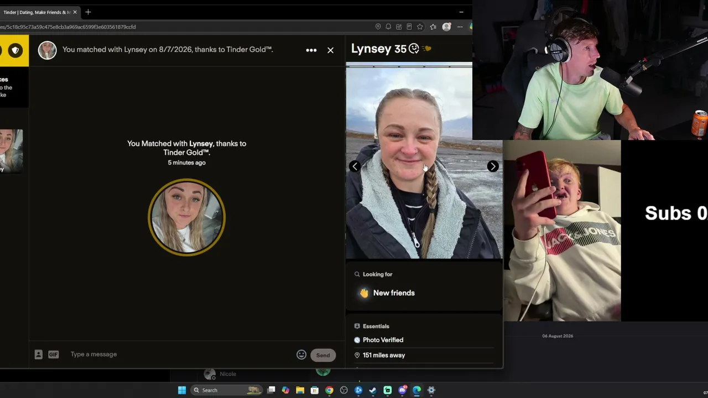Open the Tinder safety shield icon
This screenshot has width=708, height=398.
click(15, 50)
